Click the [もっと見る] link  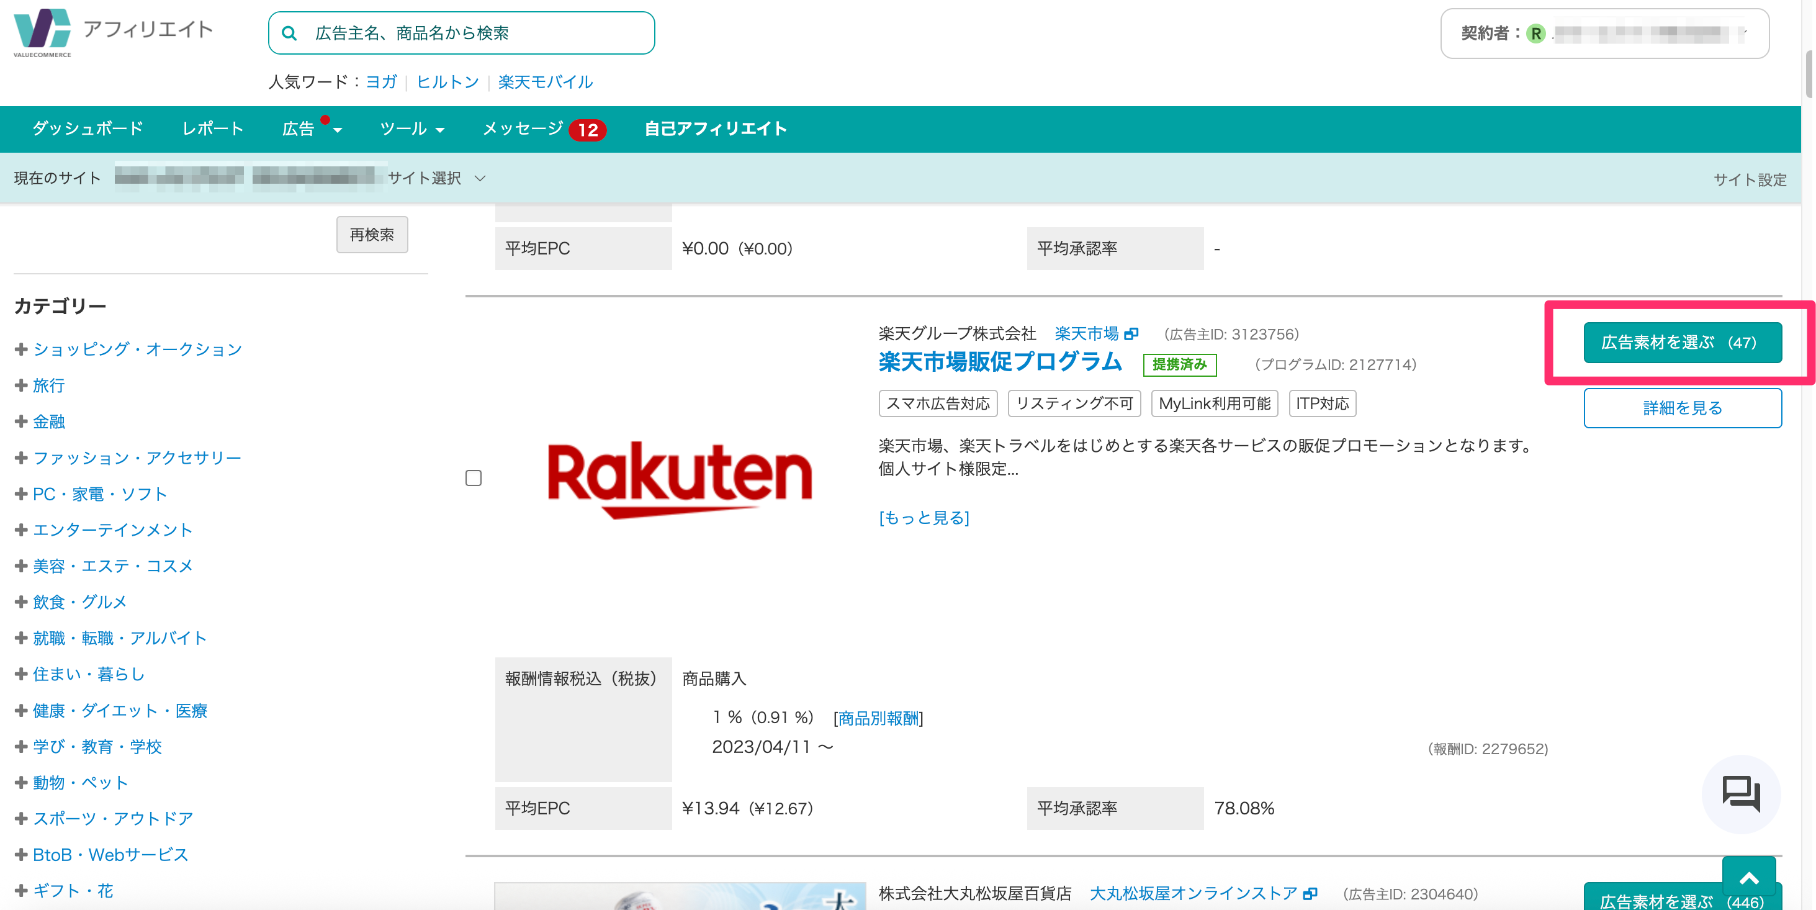(x=924, y=518)
